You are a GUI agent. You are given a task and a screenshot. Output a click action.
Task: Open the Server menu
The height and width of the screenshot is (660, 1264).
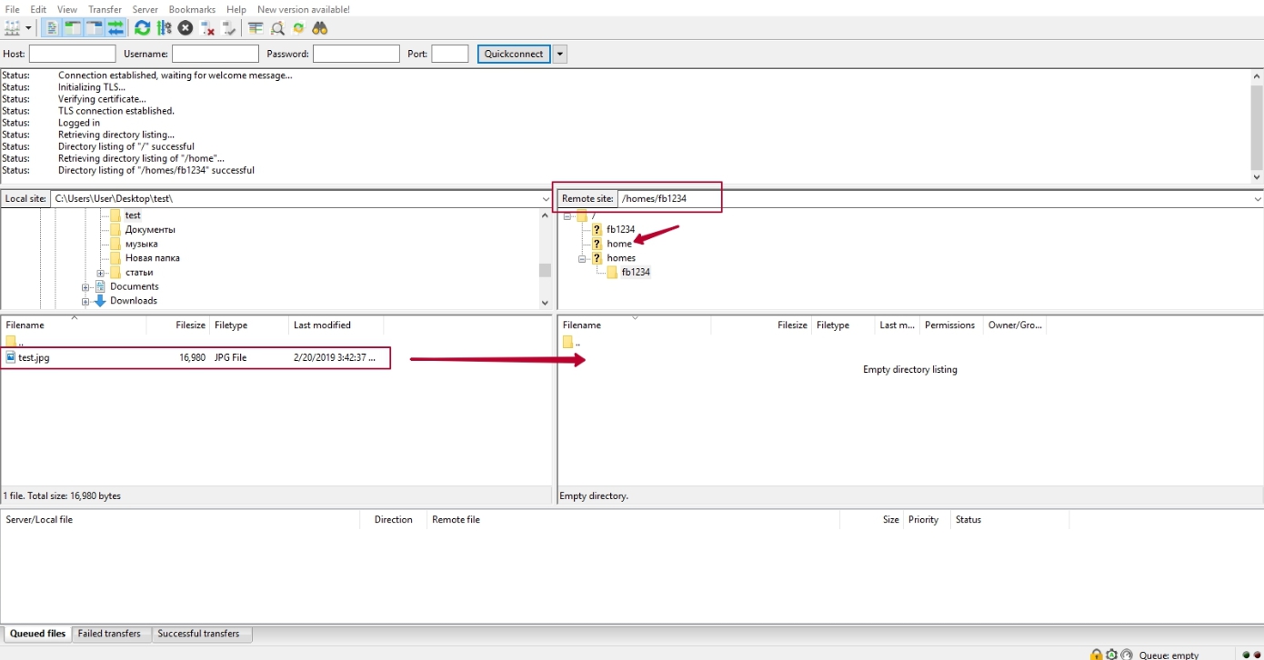(x=145, y=9)
